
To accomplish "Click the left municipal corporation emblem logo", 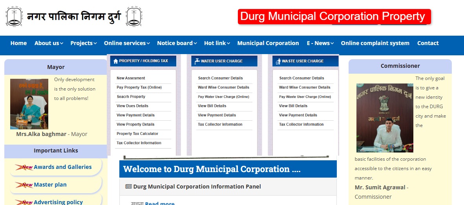I will [x=14, y=16].
